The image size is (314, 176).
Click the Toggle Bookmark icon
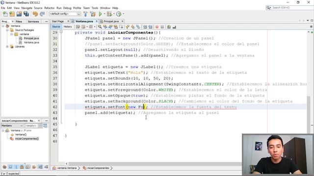(138, 27)
